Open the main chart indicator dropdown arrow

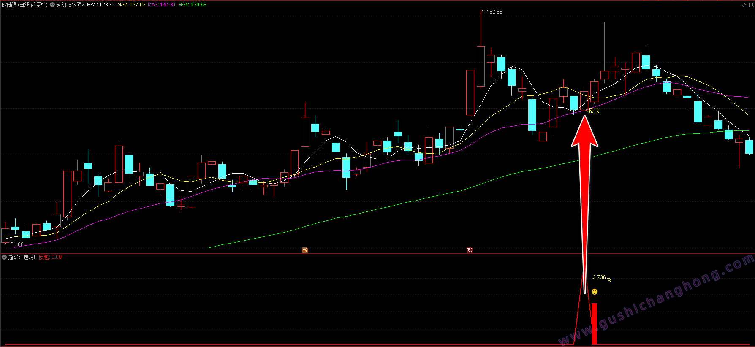52,5
